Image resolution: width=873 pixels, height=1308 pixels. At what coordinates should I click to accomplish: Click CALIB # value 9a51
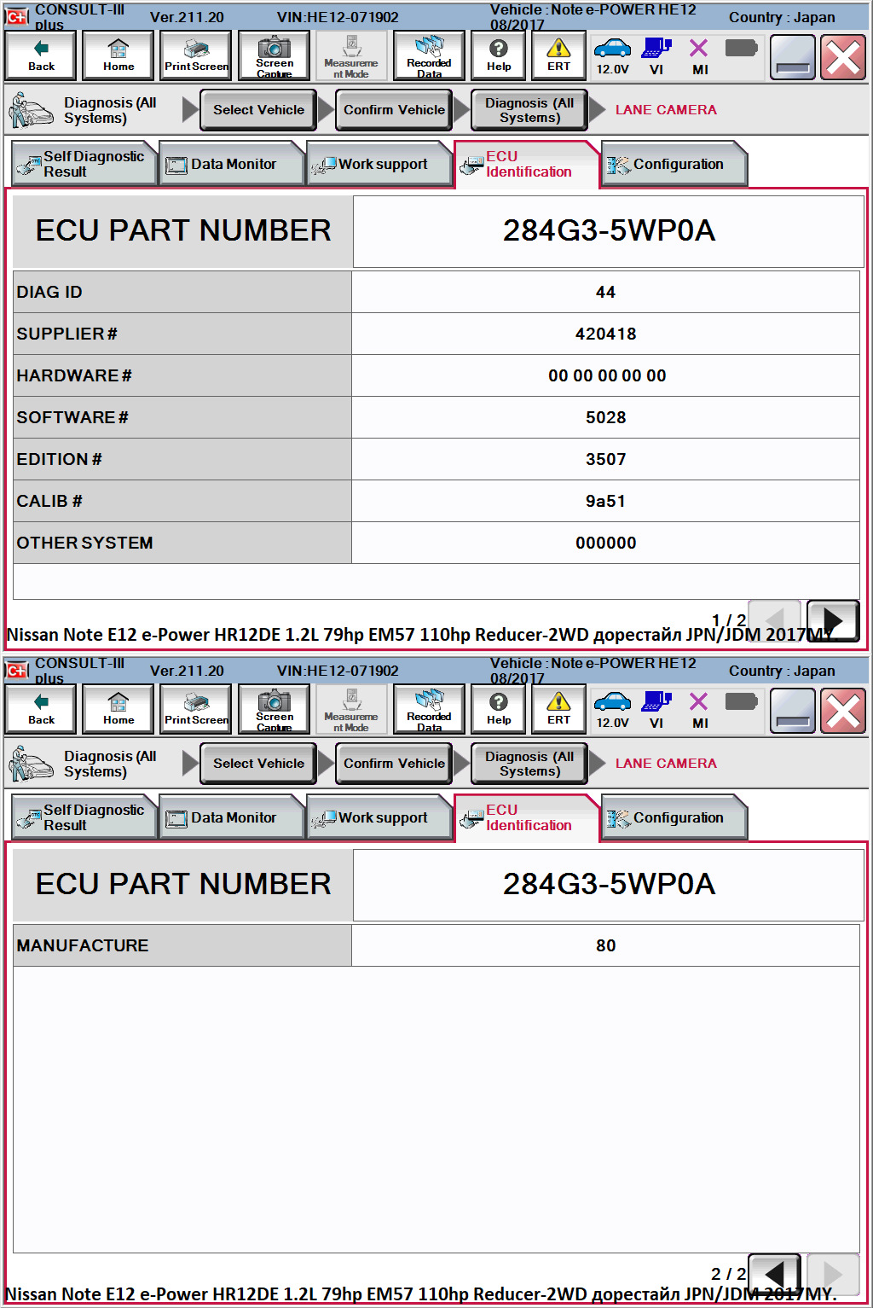605,502
